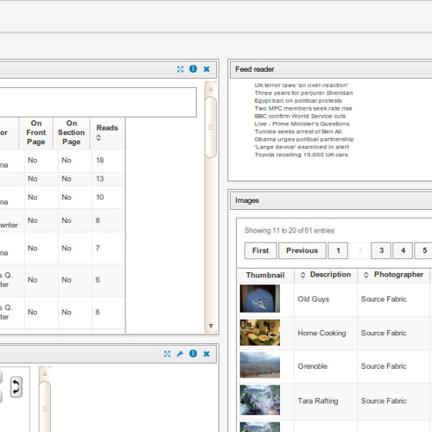Click the On Section Page column header
Image resolution: width=432 pixels, height=432 pixels.
point(72,132)
